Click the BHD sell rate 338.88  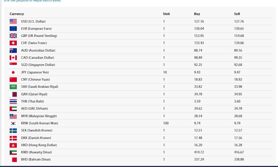(x=239, y=159)
